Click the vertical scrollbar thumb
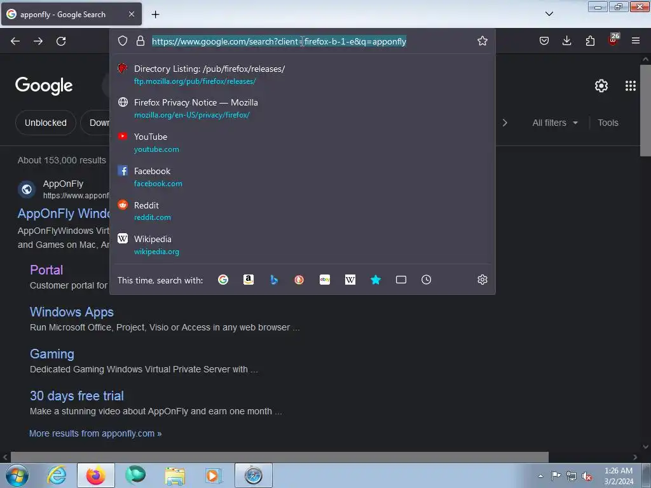This screenshot has height=488, width=651. (645, 111)
